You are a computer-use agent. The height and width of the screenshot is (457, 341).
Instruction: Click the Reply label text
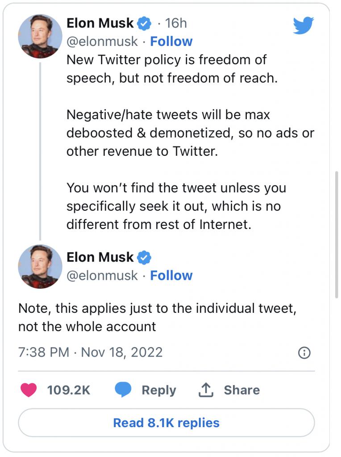point(159,390)
